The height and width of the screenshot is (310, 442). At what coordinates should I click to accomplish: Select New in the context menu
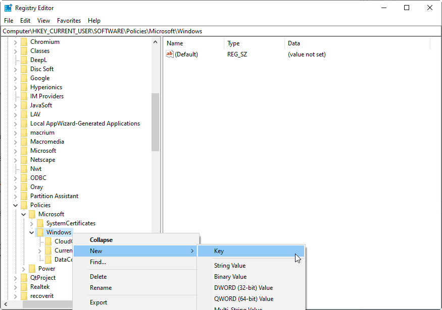(x=135, y=251)
